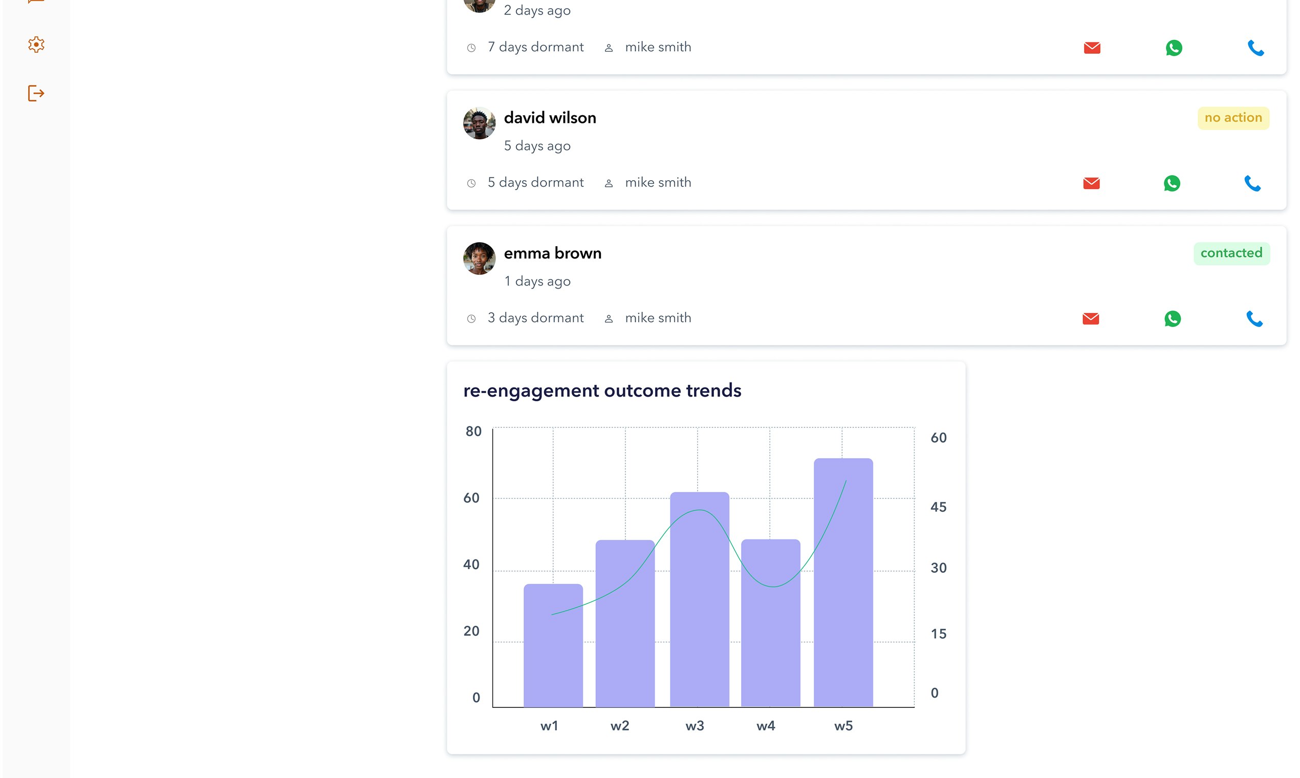
Task: Click the w1 bar in chart
Action: click(553, 645)
